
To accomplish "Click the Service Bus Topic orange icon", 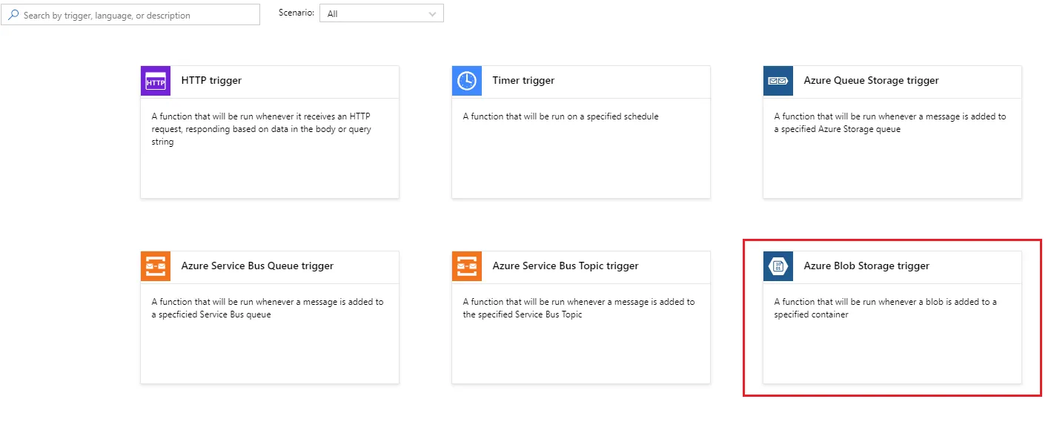I will 467,266.
